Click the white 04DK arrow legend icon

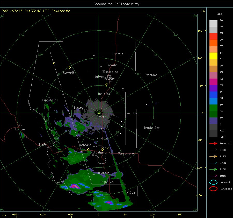[213, 150]
